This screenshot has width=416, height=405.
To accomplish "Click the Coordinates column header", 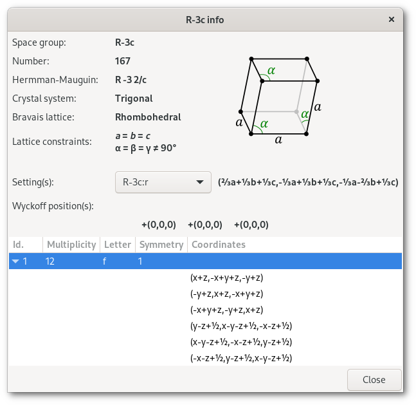I will [219, 245].
